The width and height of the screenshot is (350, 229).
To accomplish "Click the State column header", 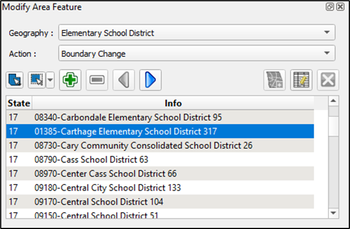I will 19,104.
